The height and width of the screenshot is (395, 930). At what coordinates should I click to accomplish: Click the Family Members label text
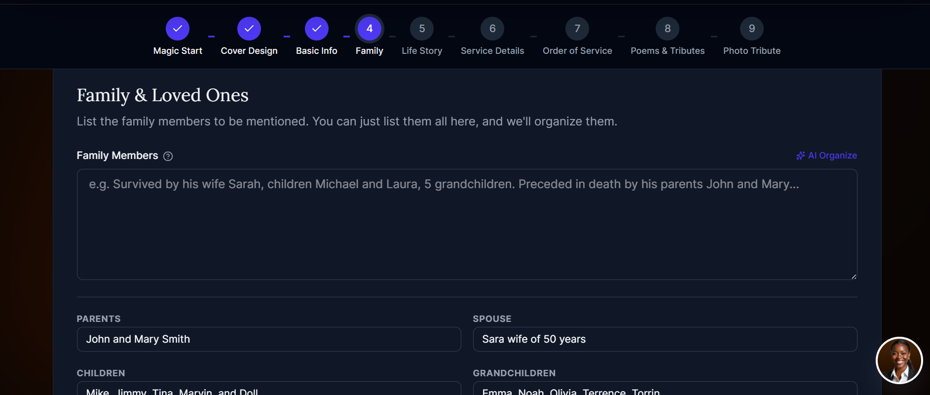[x=117, y=156]
